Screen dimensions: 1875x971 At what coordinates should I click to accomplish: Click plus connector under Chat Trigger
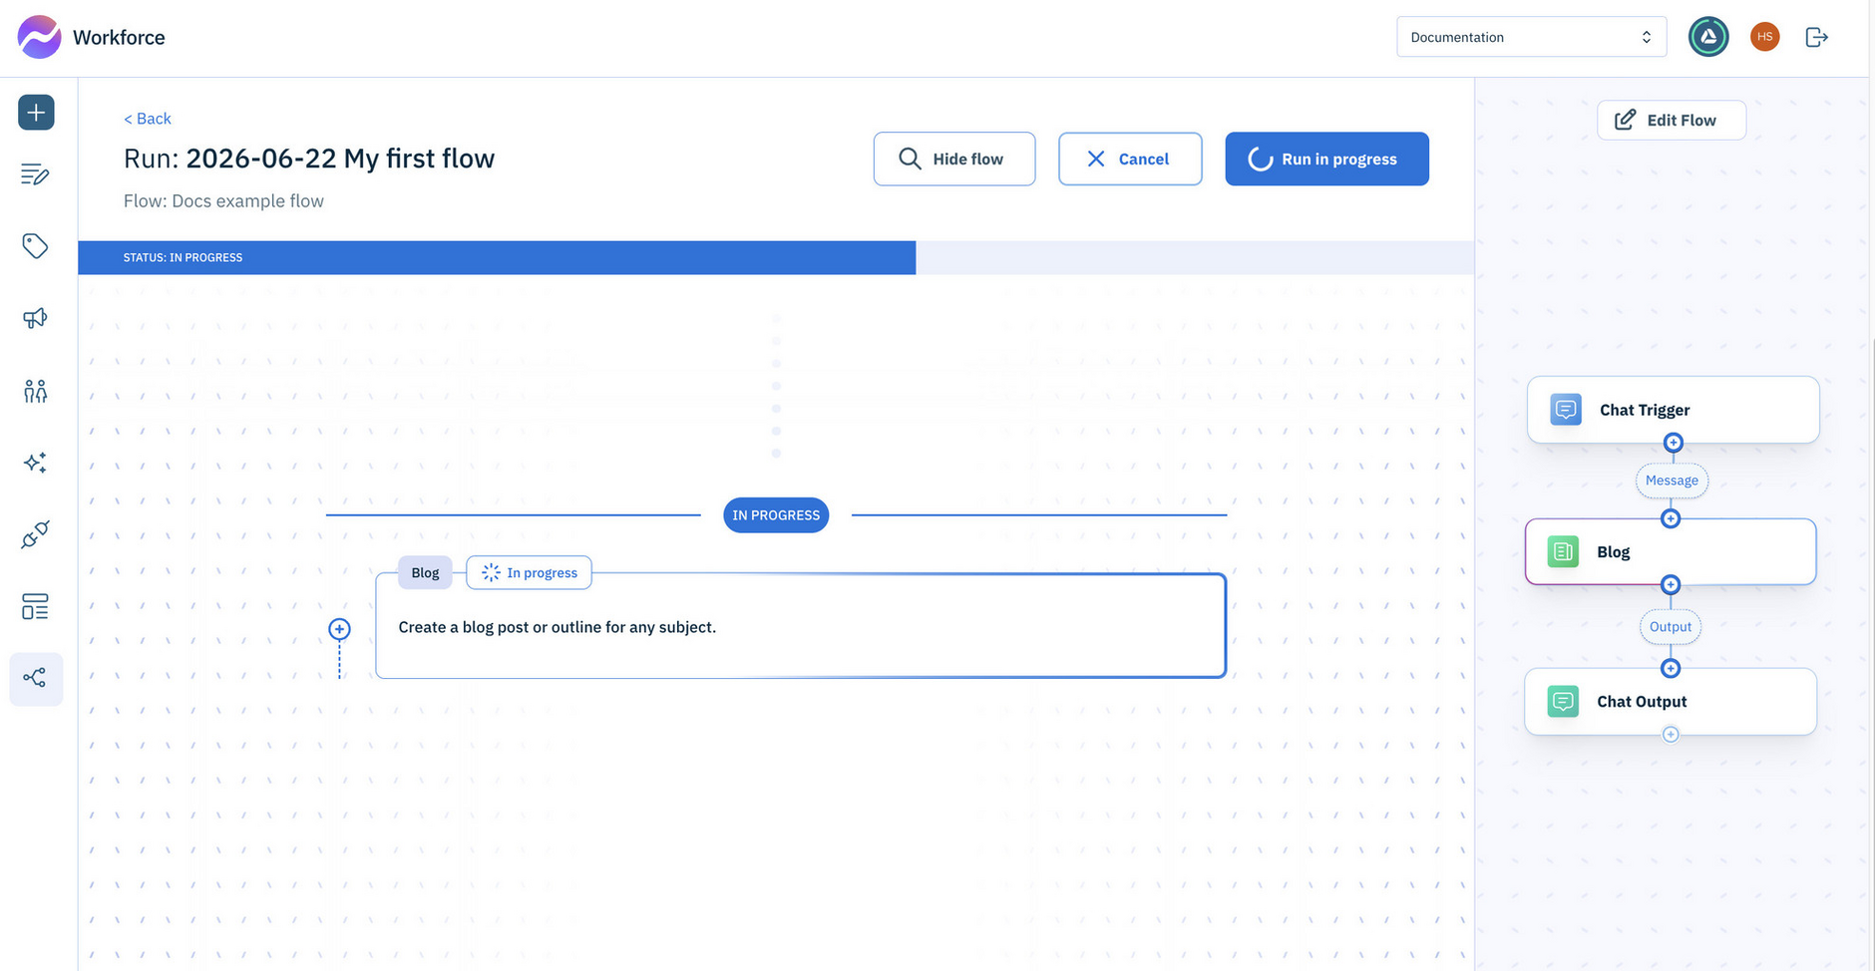point(1674,443)
